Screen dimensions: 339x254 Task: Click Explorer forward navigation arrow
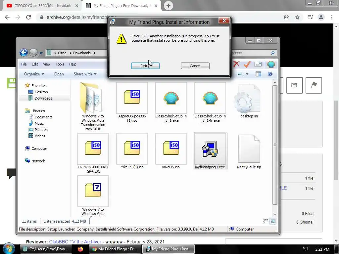(33, 53)
